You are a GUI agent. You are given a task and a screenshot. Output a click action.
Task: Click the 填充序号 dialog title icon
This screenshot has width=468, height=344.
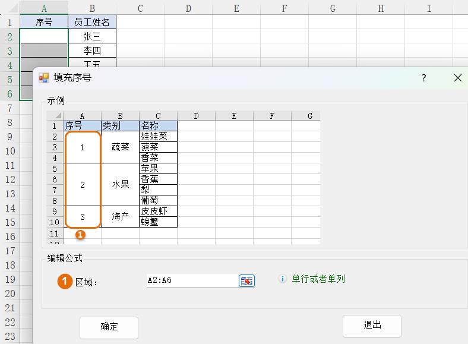pyautogui.click(x=44, y=78)
